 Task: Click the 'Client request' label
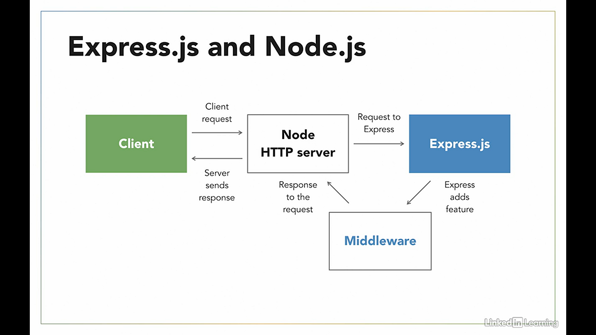click(x=217, y=113)
